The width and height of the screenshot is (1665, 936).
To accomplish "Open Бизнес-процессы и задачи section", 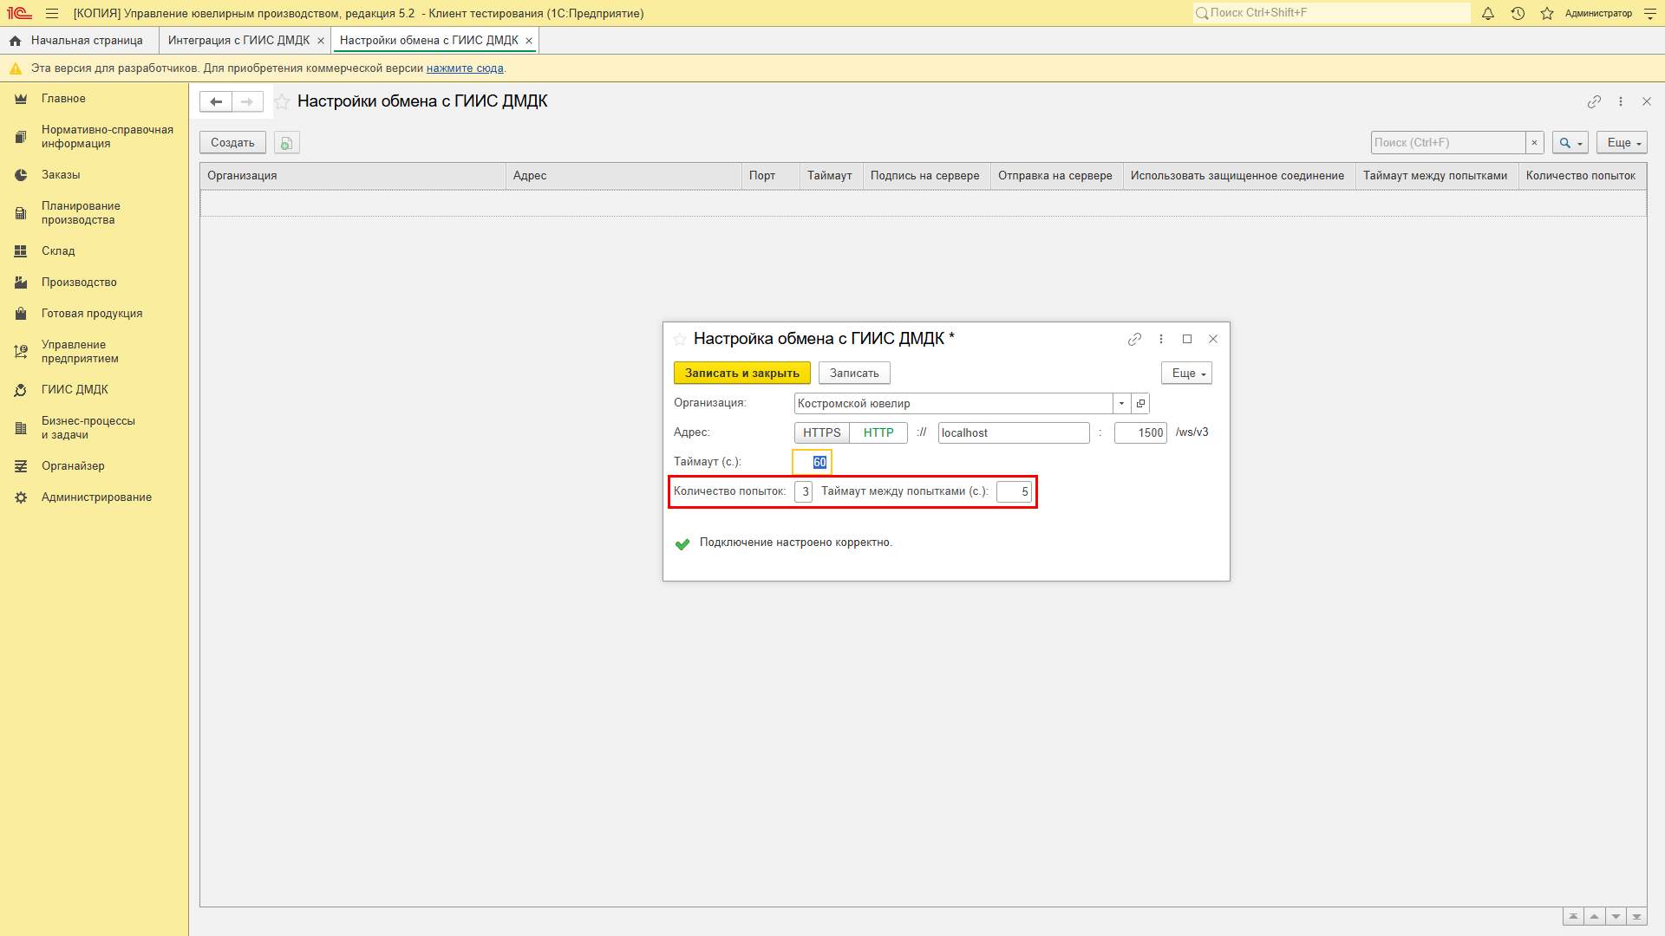I will [94, 428].
